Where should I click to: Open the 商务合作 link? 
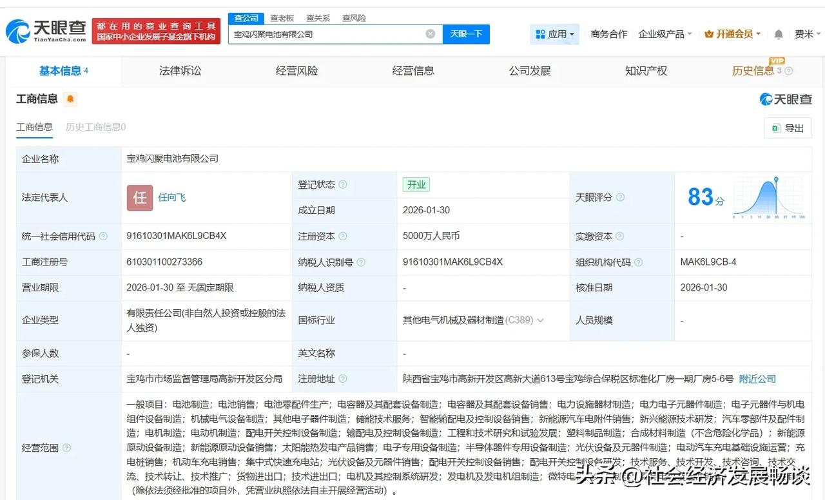point(609,34)
